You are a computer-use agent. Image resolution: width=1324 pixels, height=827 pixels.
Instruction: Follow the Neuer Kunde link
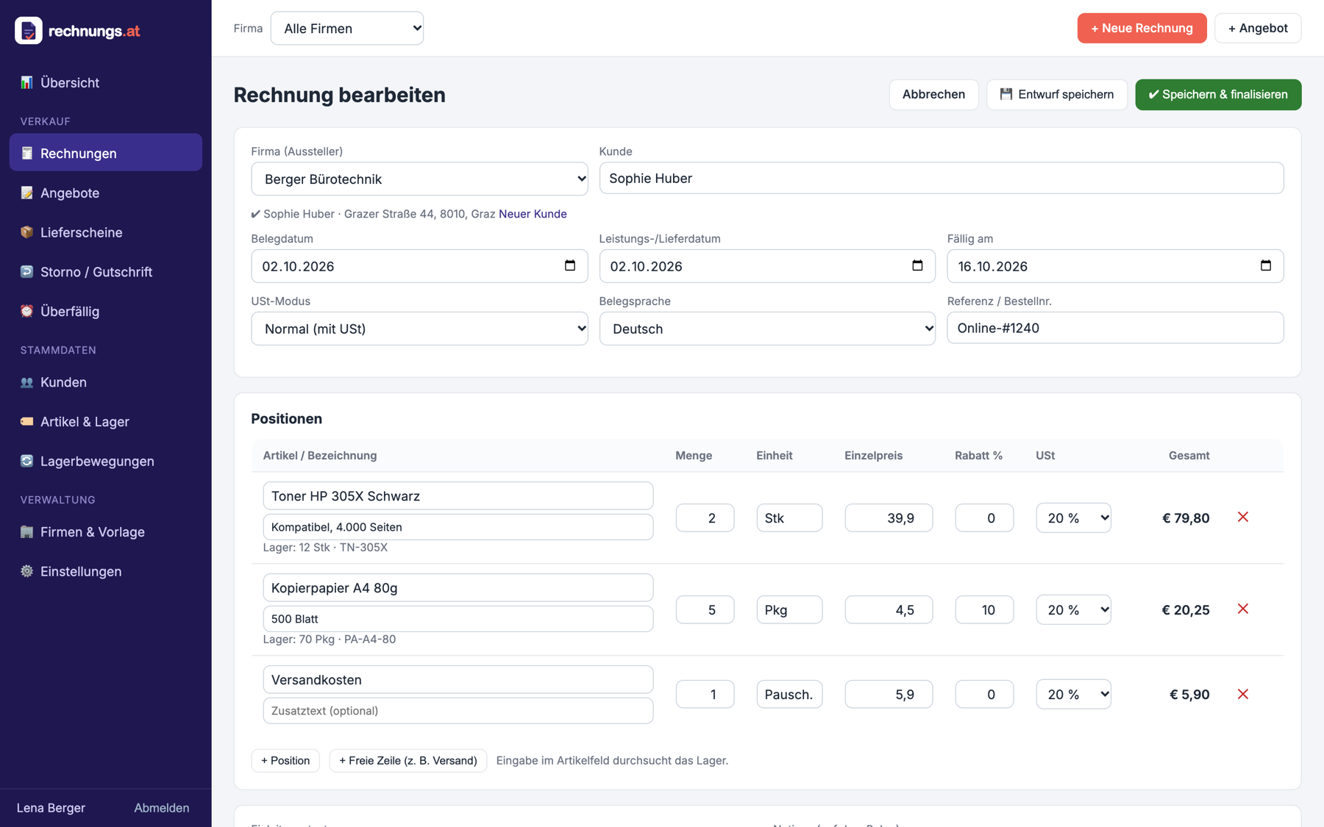(x=533, y=214)
